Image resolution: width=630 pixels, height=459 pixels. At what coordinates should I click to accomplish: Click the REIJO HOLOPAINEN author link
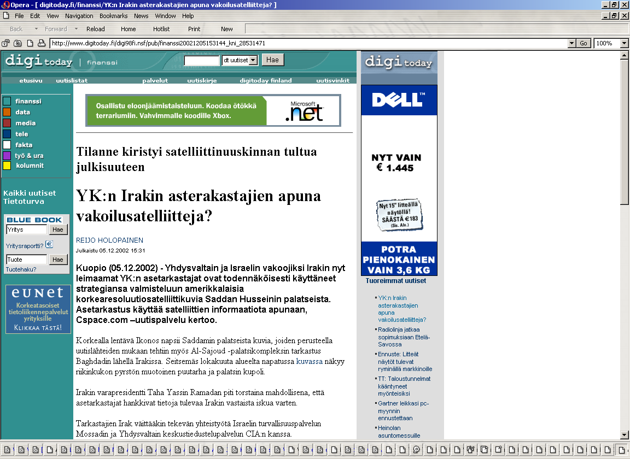(110, 240)
